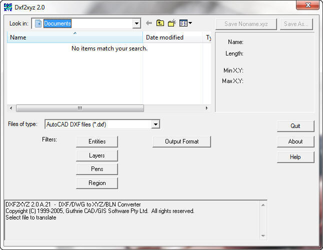
Task: Click the Documents text in Look in field
Action: pyautogui.click(x=57, y=23)
